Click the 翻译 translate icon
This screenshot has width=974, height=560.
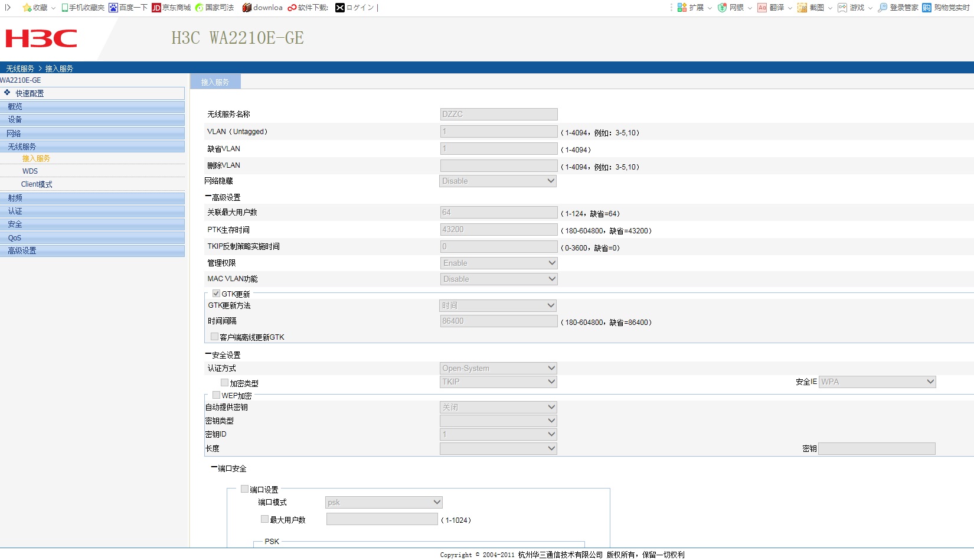[x=762, y=8]
